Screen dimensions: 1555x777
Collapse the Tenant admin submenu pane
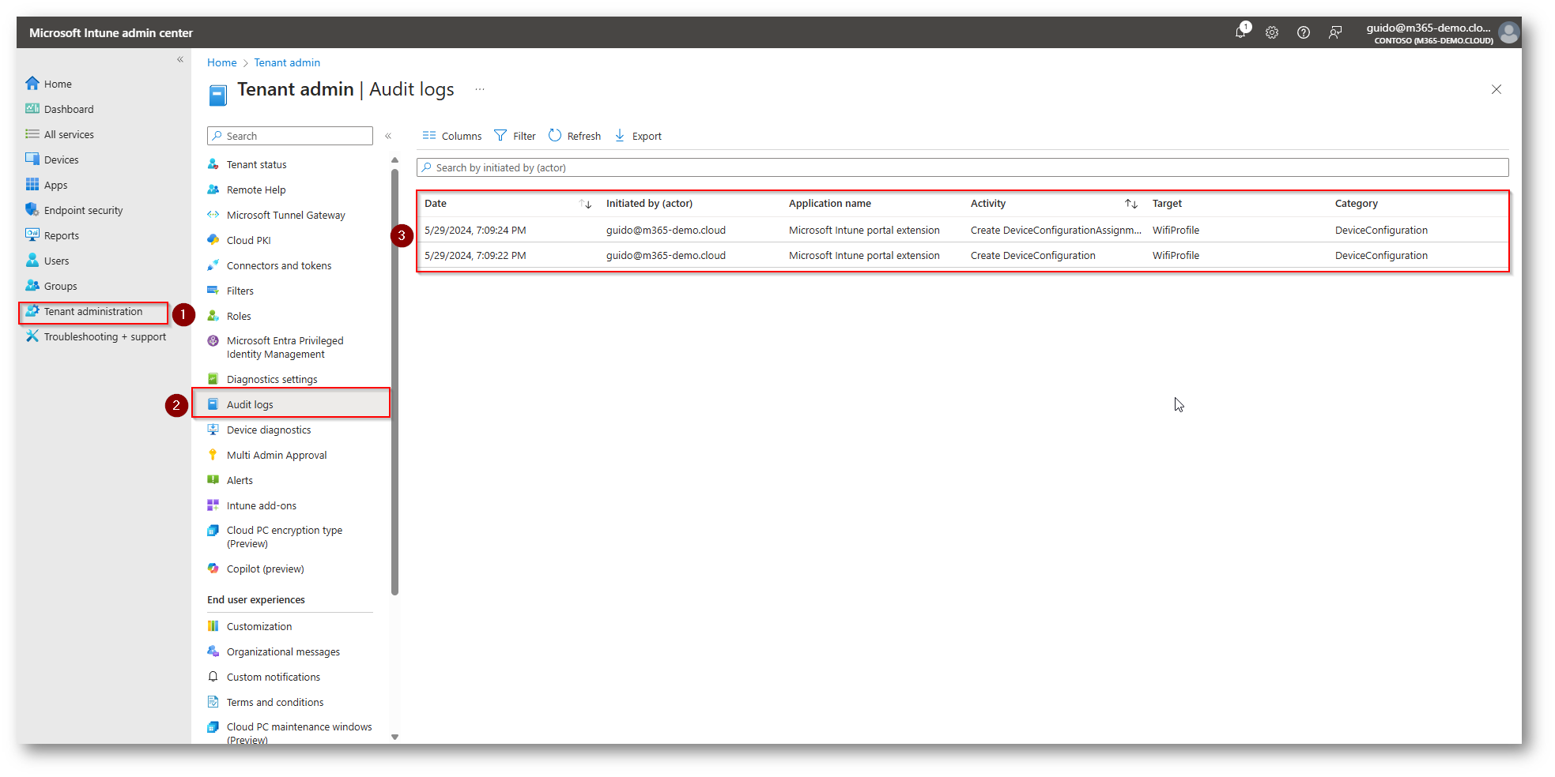point(388,136)
